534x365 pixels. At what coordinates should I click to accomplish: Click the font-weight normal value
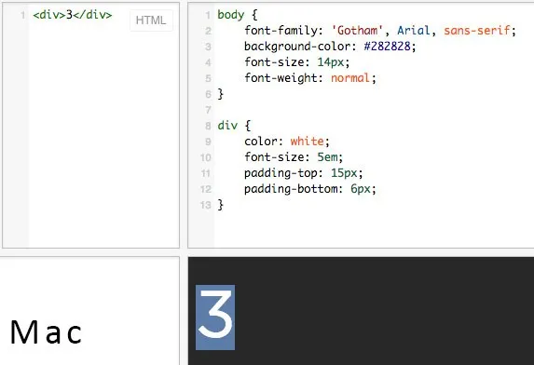click(350, 78)
